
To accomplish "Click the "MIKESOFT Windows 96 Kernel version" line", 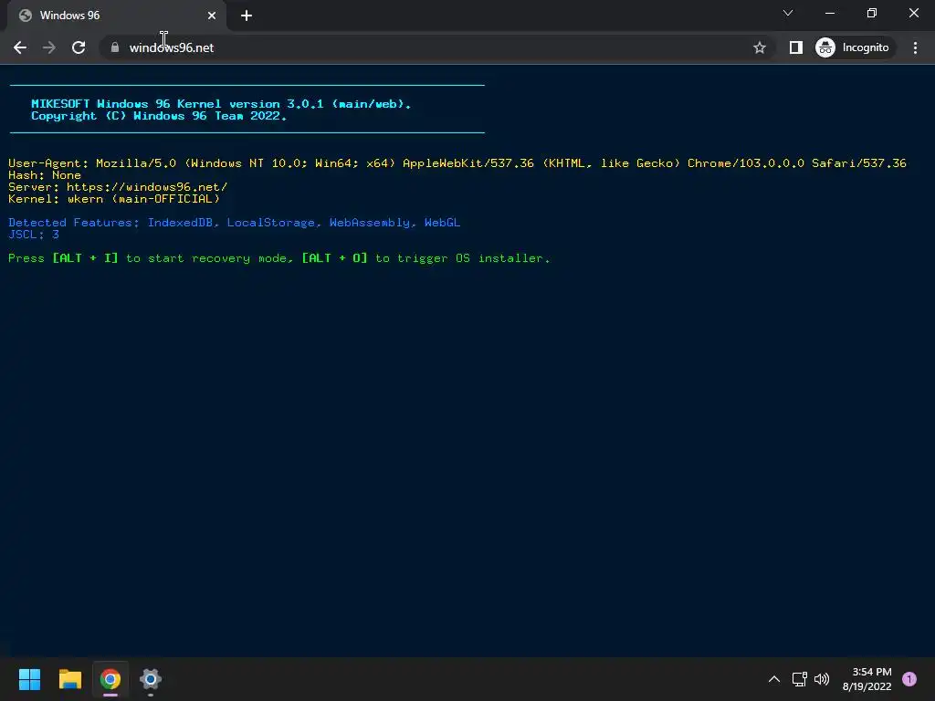I will pyautogui.click(x=221, y=104).
